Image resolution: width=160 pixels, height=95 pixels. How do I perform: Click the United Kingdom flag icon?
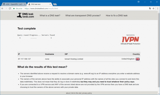pyautogui.click(x=138, y=59)
